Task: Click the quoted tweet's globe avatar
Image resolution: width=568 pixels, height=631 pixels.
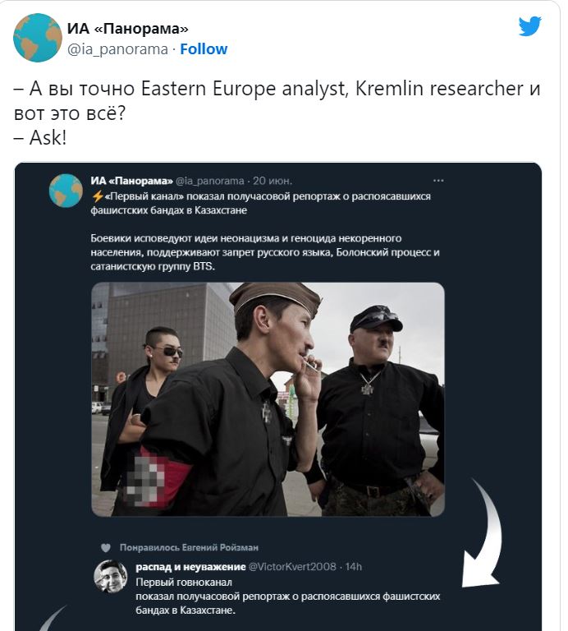Action: [x=66, y=191]
